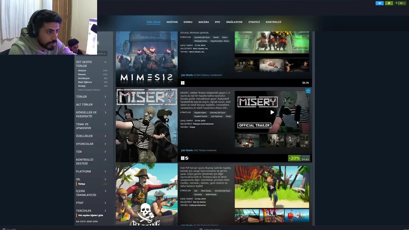Toggle the Strateji genre filter in sidebar
The width and height of the screenshot is (409, 230).
pyautogui.click(x=92, y=86)
